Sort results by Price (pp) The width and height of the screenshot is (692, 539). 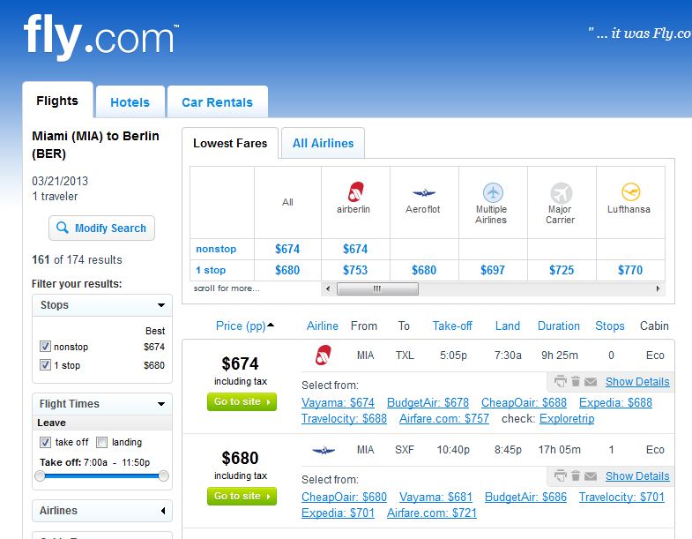coord(241,326)
